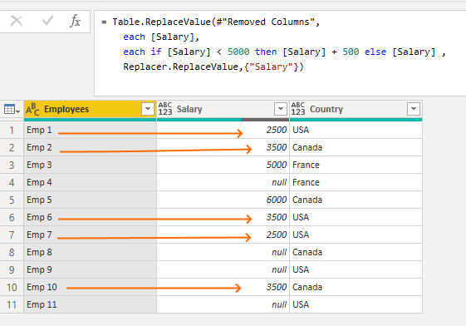Click the Salary value 2500 for Emp 1
The height and width of the screenshot is (326, 466).
[x=223, y=130]
